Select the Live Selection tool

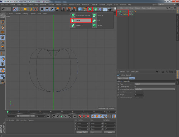tap(15, 9)
